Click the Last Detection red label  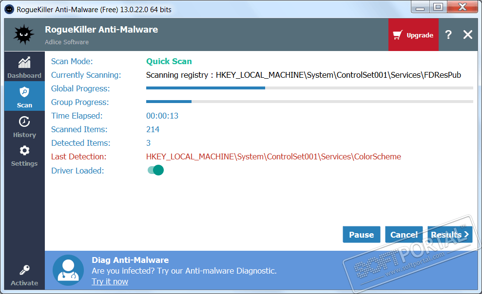click(x=78, y=156)
